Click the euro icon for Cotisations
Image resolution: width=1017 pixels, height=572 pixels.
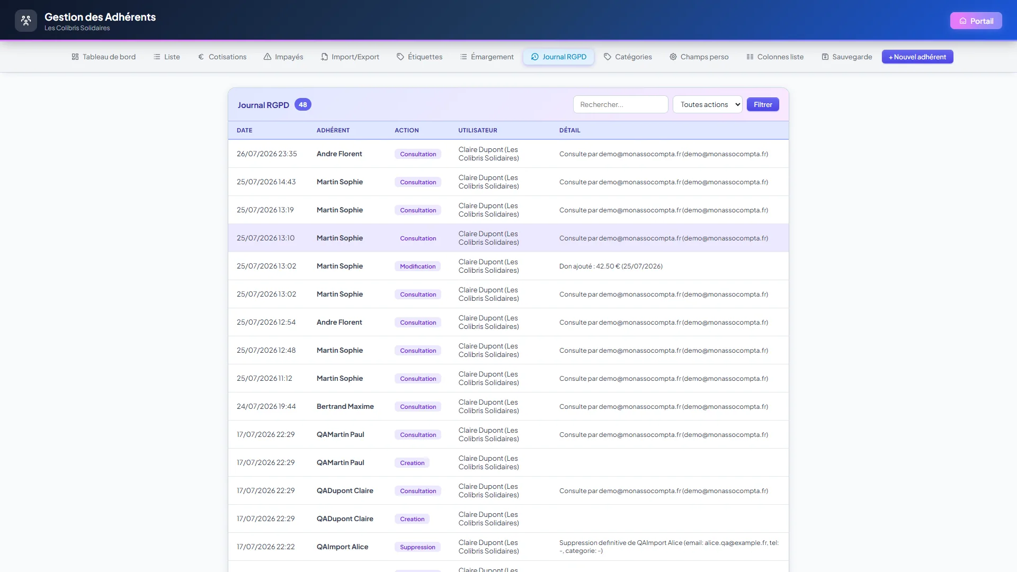(201, 57)
